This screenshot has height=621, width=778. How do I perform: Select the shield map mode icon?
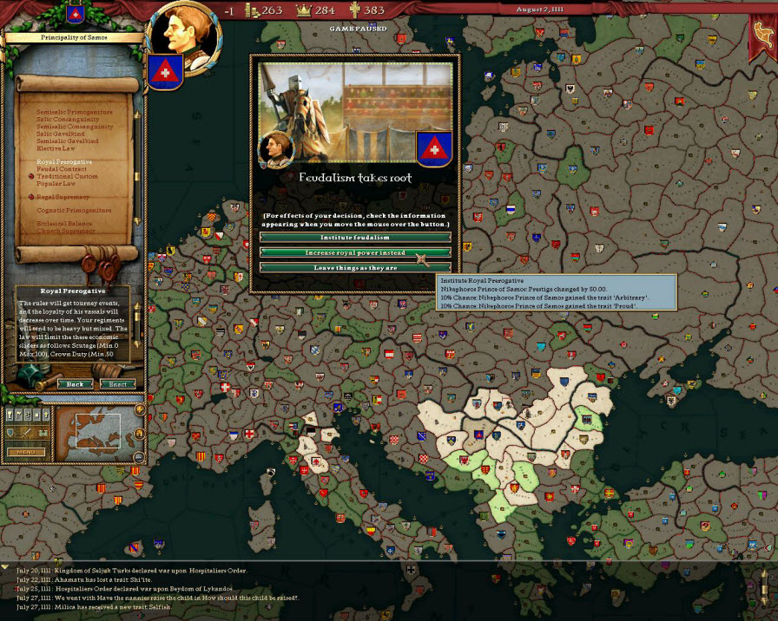pyautogui.click(x=11, y=434)
